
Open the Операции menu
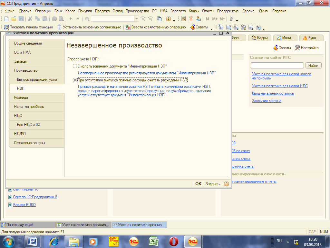click(x=43, y=11)
